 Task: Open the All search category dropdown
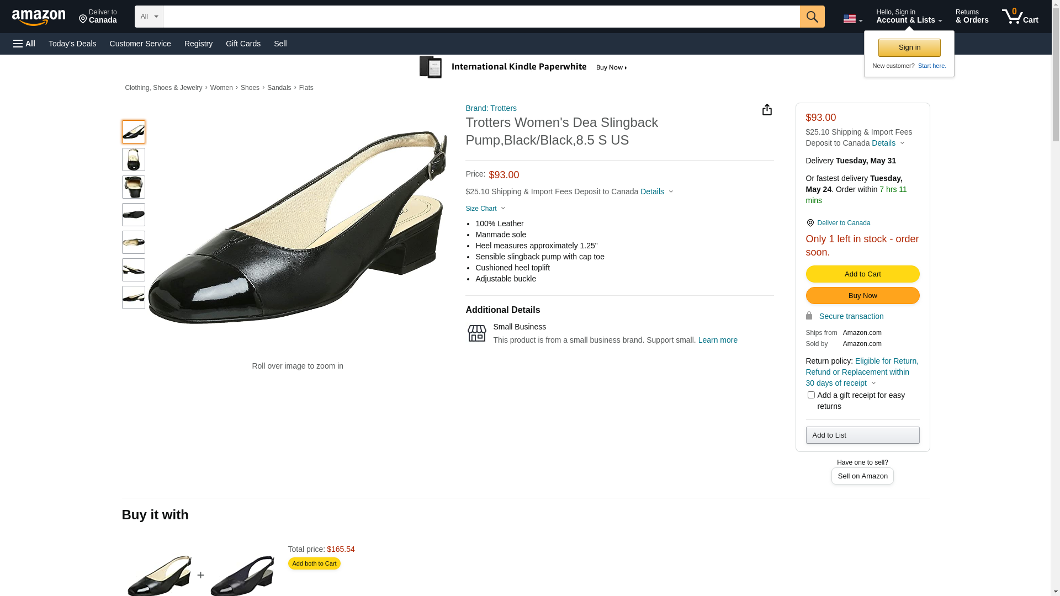(x=149, y=17)
